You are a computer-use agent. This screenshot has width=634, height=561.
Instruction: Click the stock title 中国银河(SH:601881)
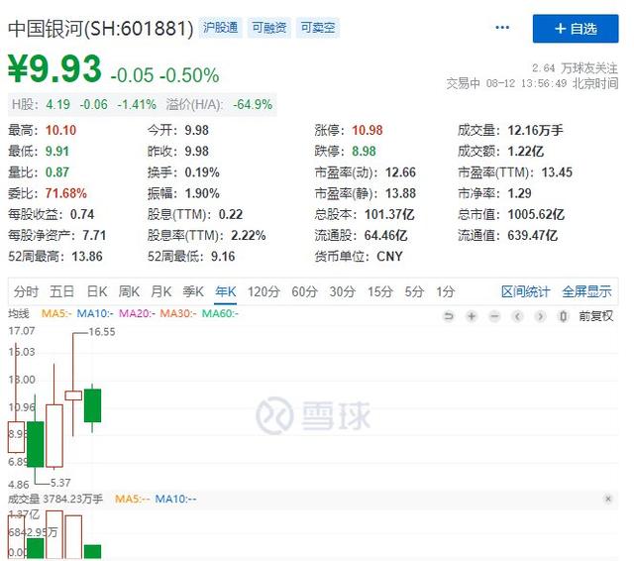point(101,29)
